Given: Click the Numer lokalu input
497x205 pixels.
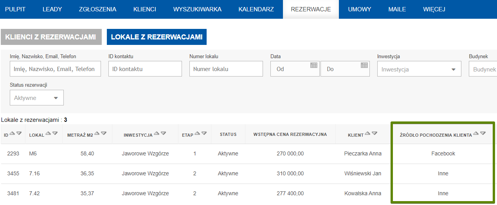Looking at the screenshot, I should tap(226, 69).
